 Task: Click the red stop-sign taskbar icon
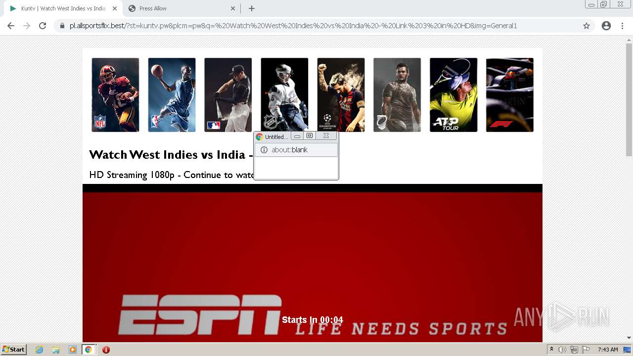point(106,350)
